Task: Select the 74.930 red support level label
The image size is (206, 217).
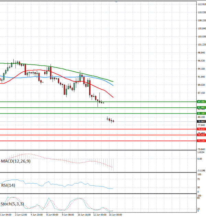Action: (x=201, y=135)
